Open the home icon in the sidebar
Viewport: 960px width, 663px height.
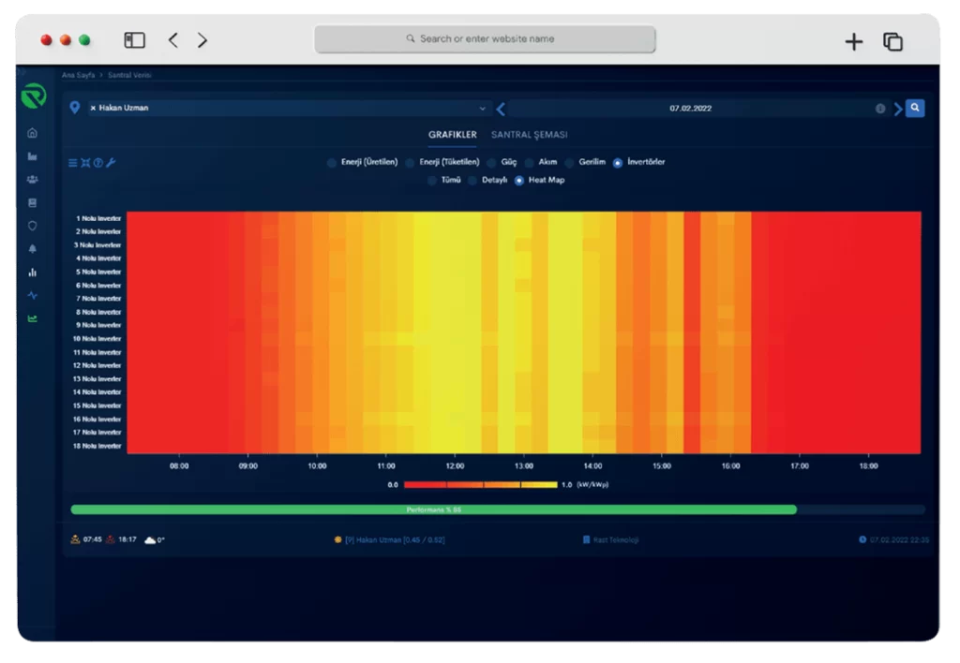click(x=33, y=133)
